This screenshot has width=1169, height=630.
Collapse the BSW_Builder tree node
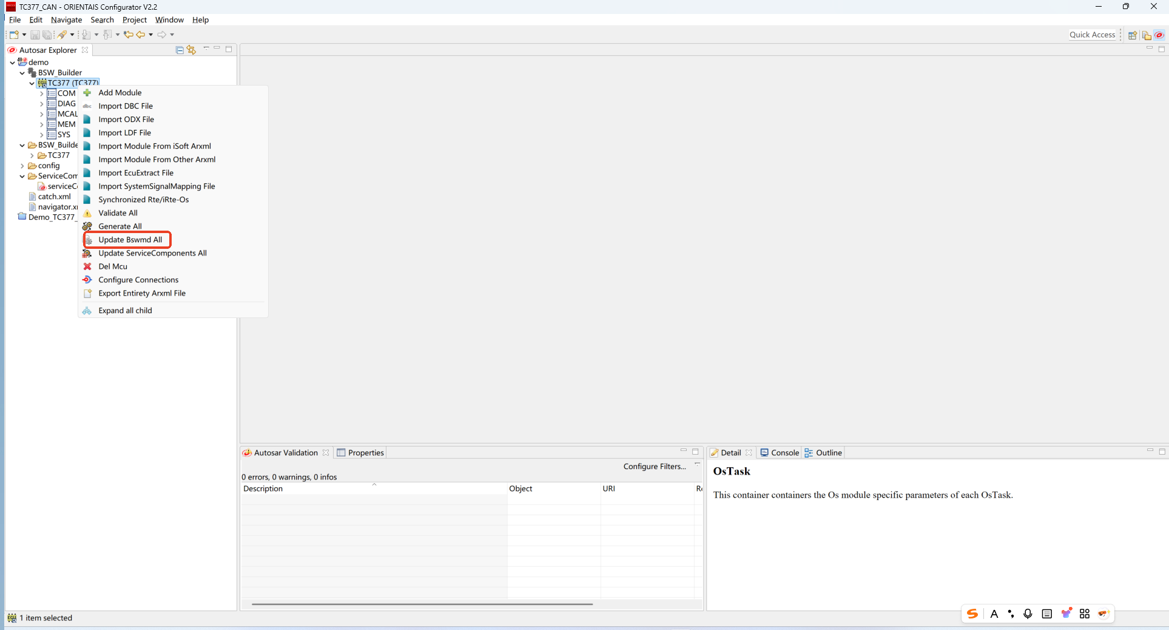(x=22, y=73)
